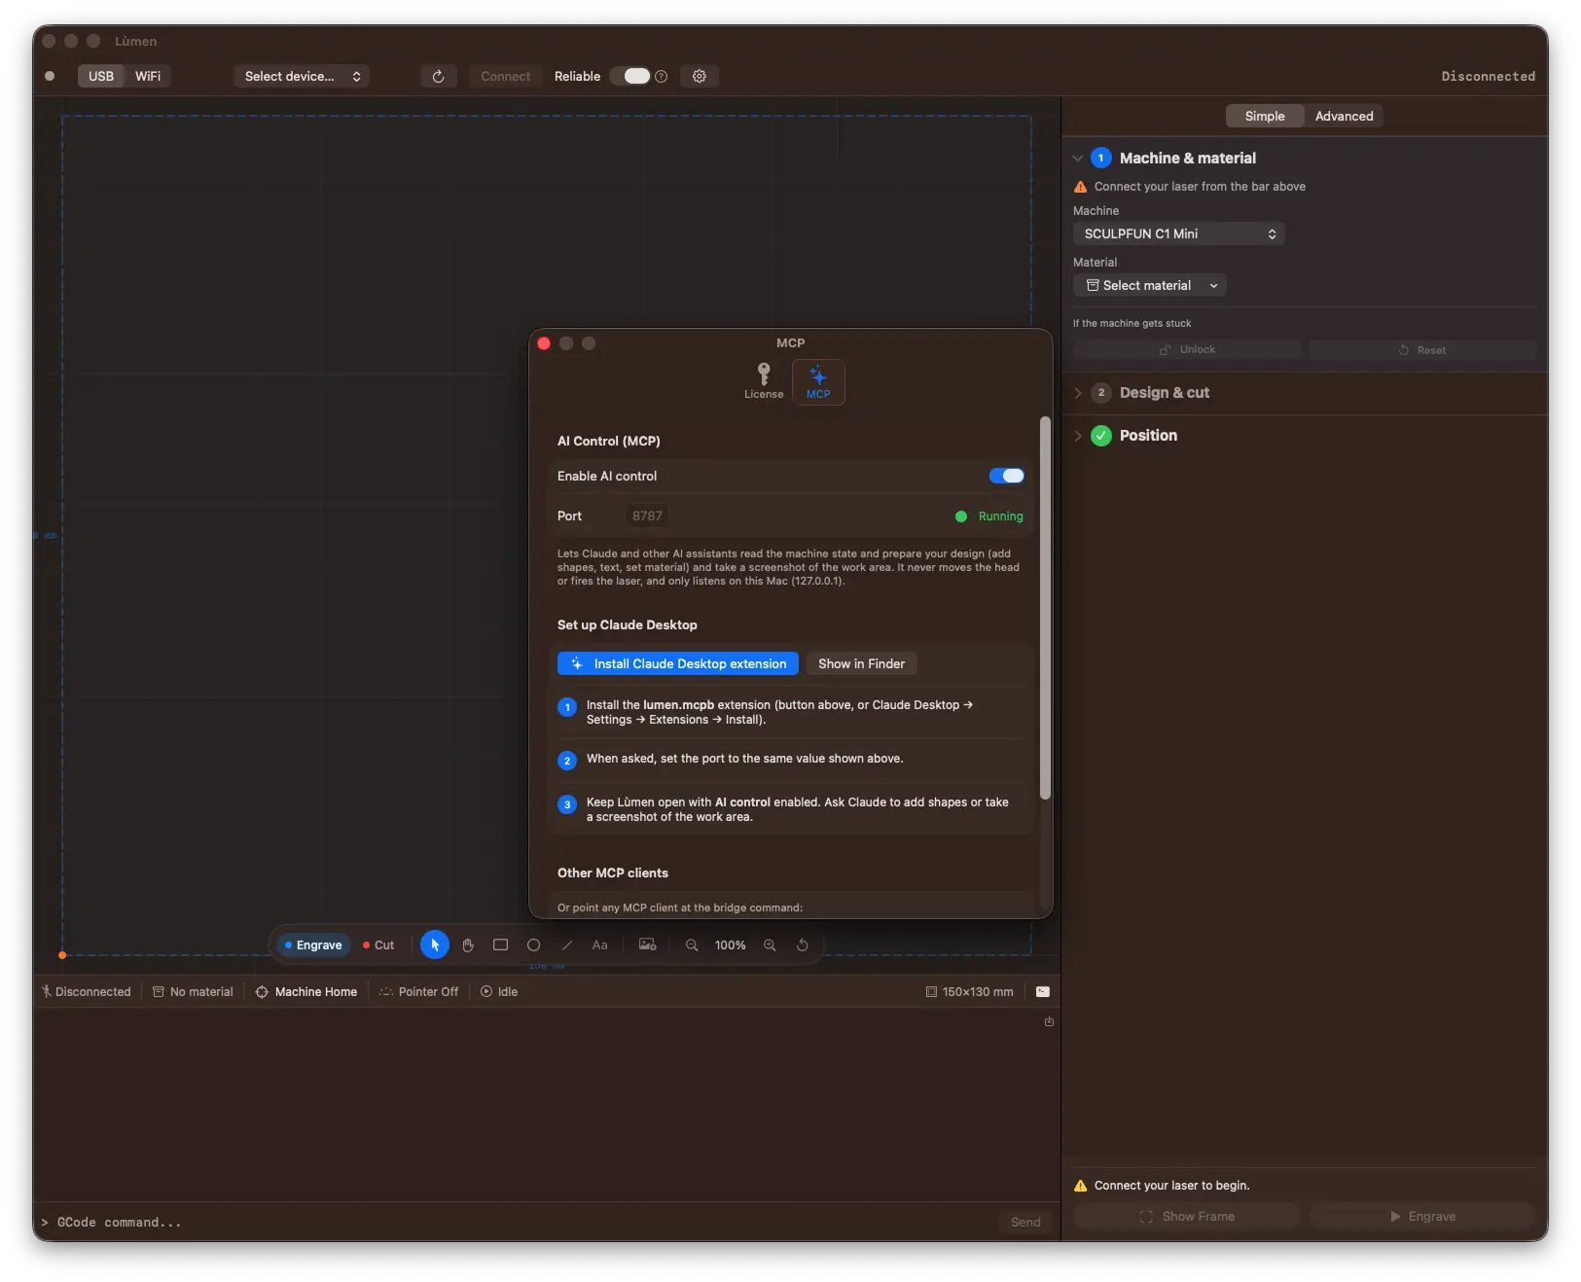The width and height of the screenshot is (1581, 1282).
Task: Click the Port number field
Action: [647, 516]
